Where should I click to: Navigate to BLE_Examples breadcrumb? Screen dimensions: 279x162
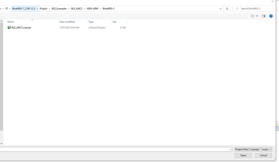pyautogui.click(x=59, y=9)
